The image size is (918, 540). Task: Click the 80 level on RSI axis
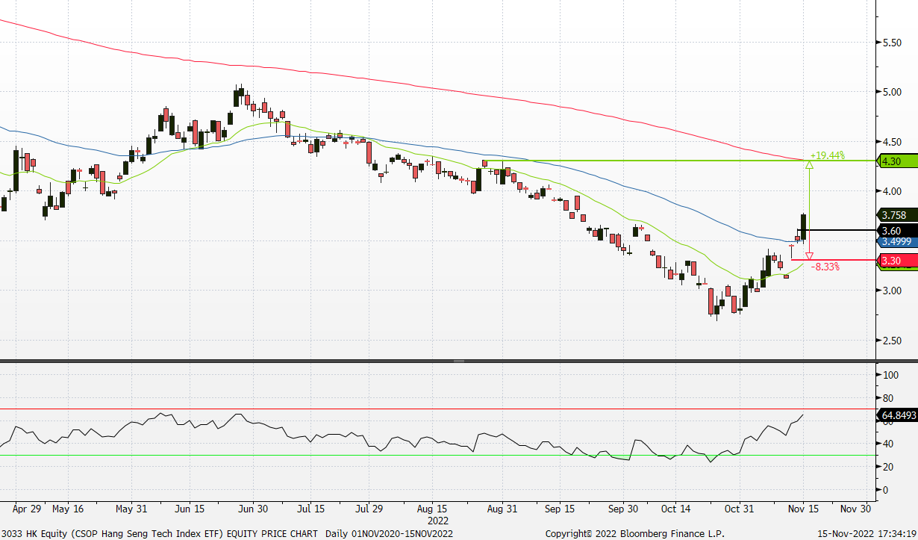point(887,398)
